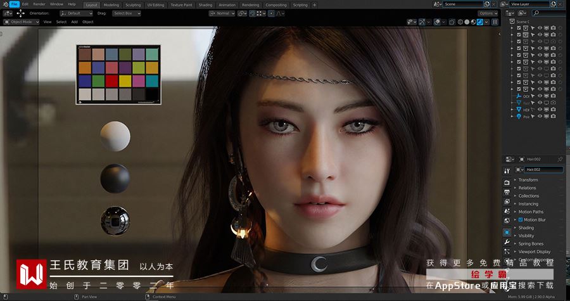Open the Orientation Default dropdown
Screen dimensions: 570x301
(77, 13)
